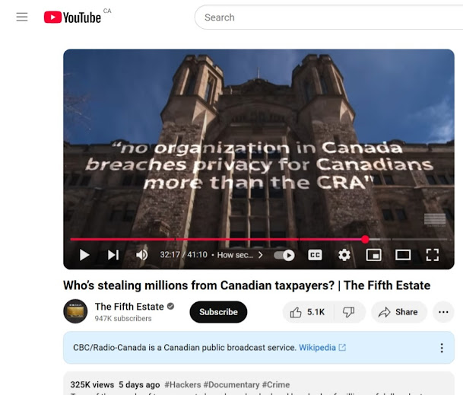
Task: Mute the video volume
Action: pyautogui.click(x=141, y=255)
